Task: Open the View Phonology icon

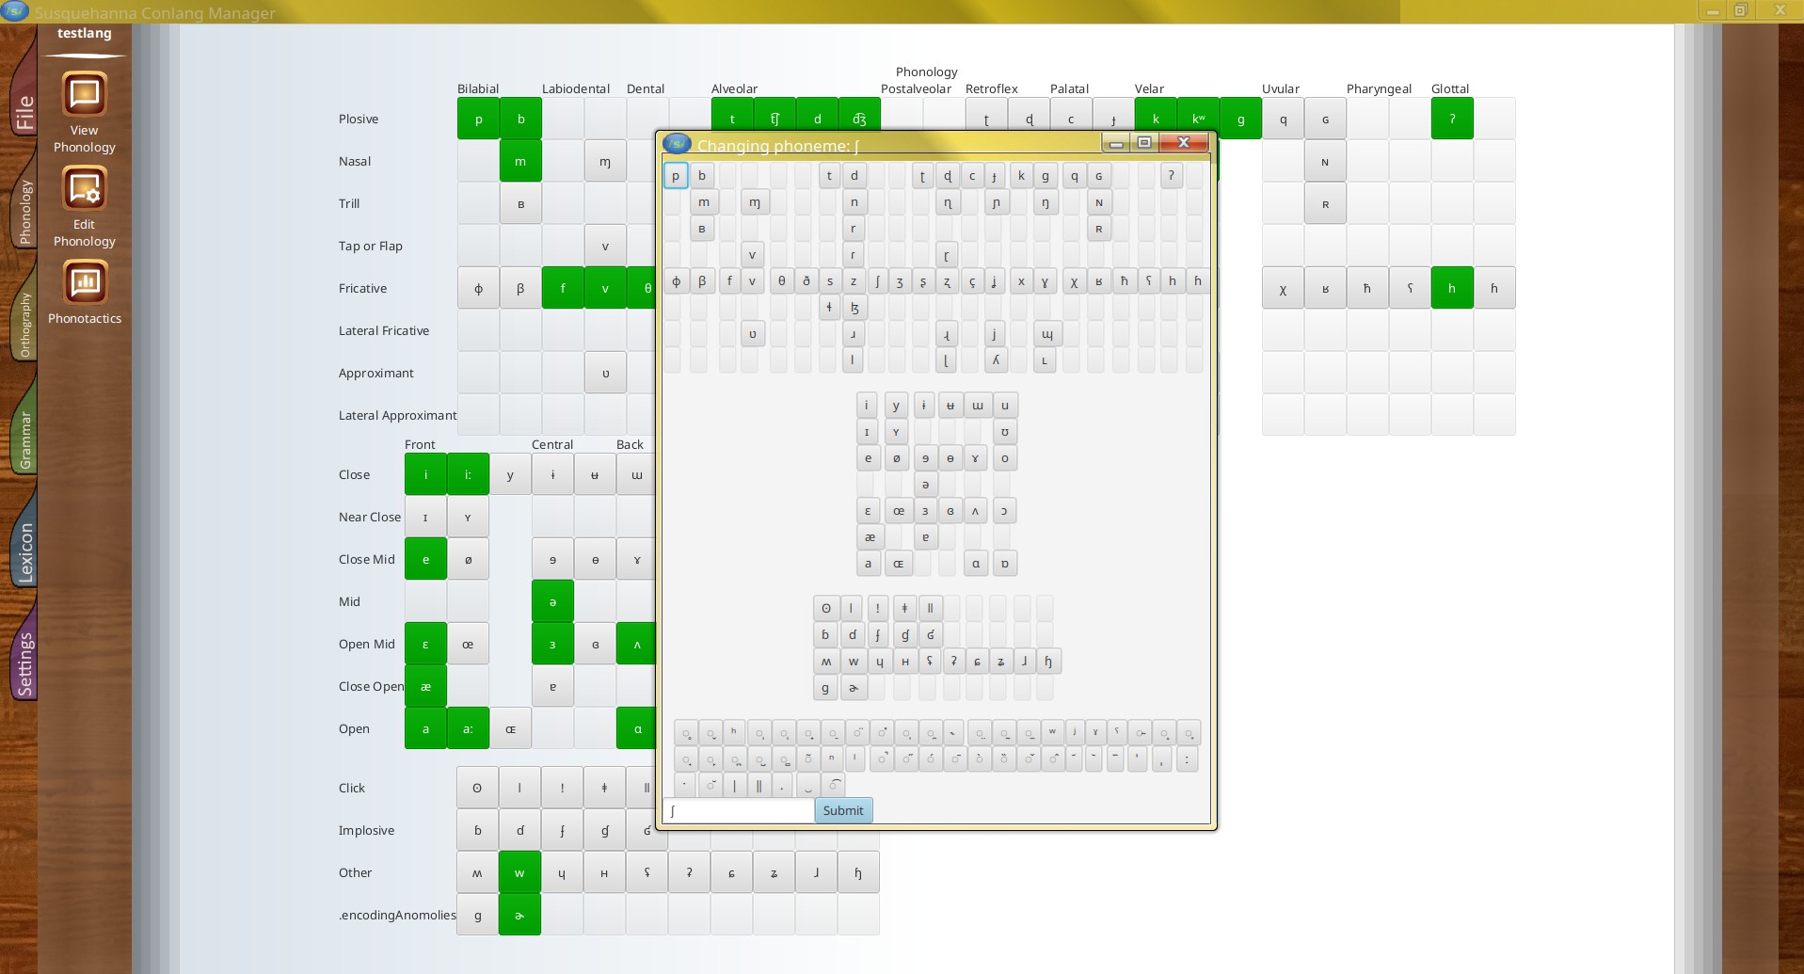Action: [x=85, y=95]
